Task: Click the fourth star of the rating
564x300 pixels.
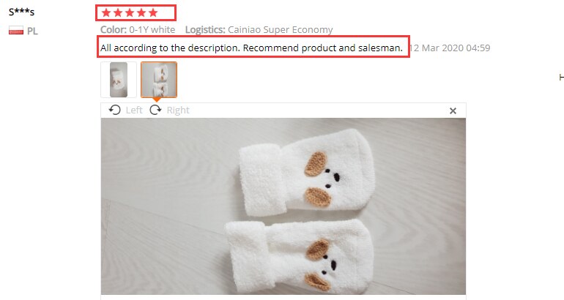Action: [141, 13]
